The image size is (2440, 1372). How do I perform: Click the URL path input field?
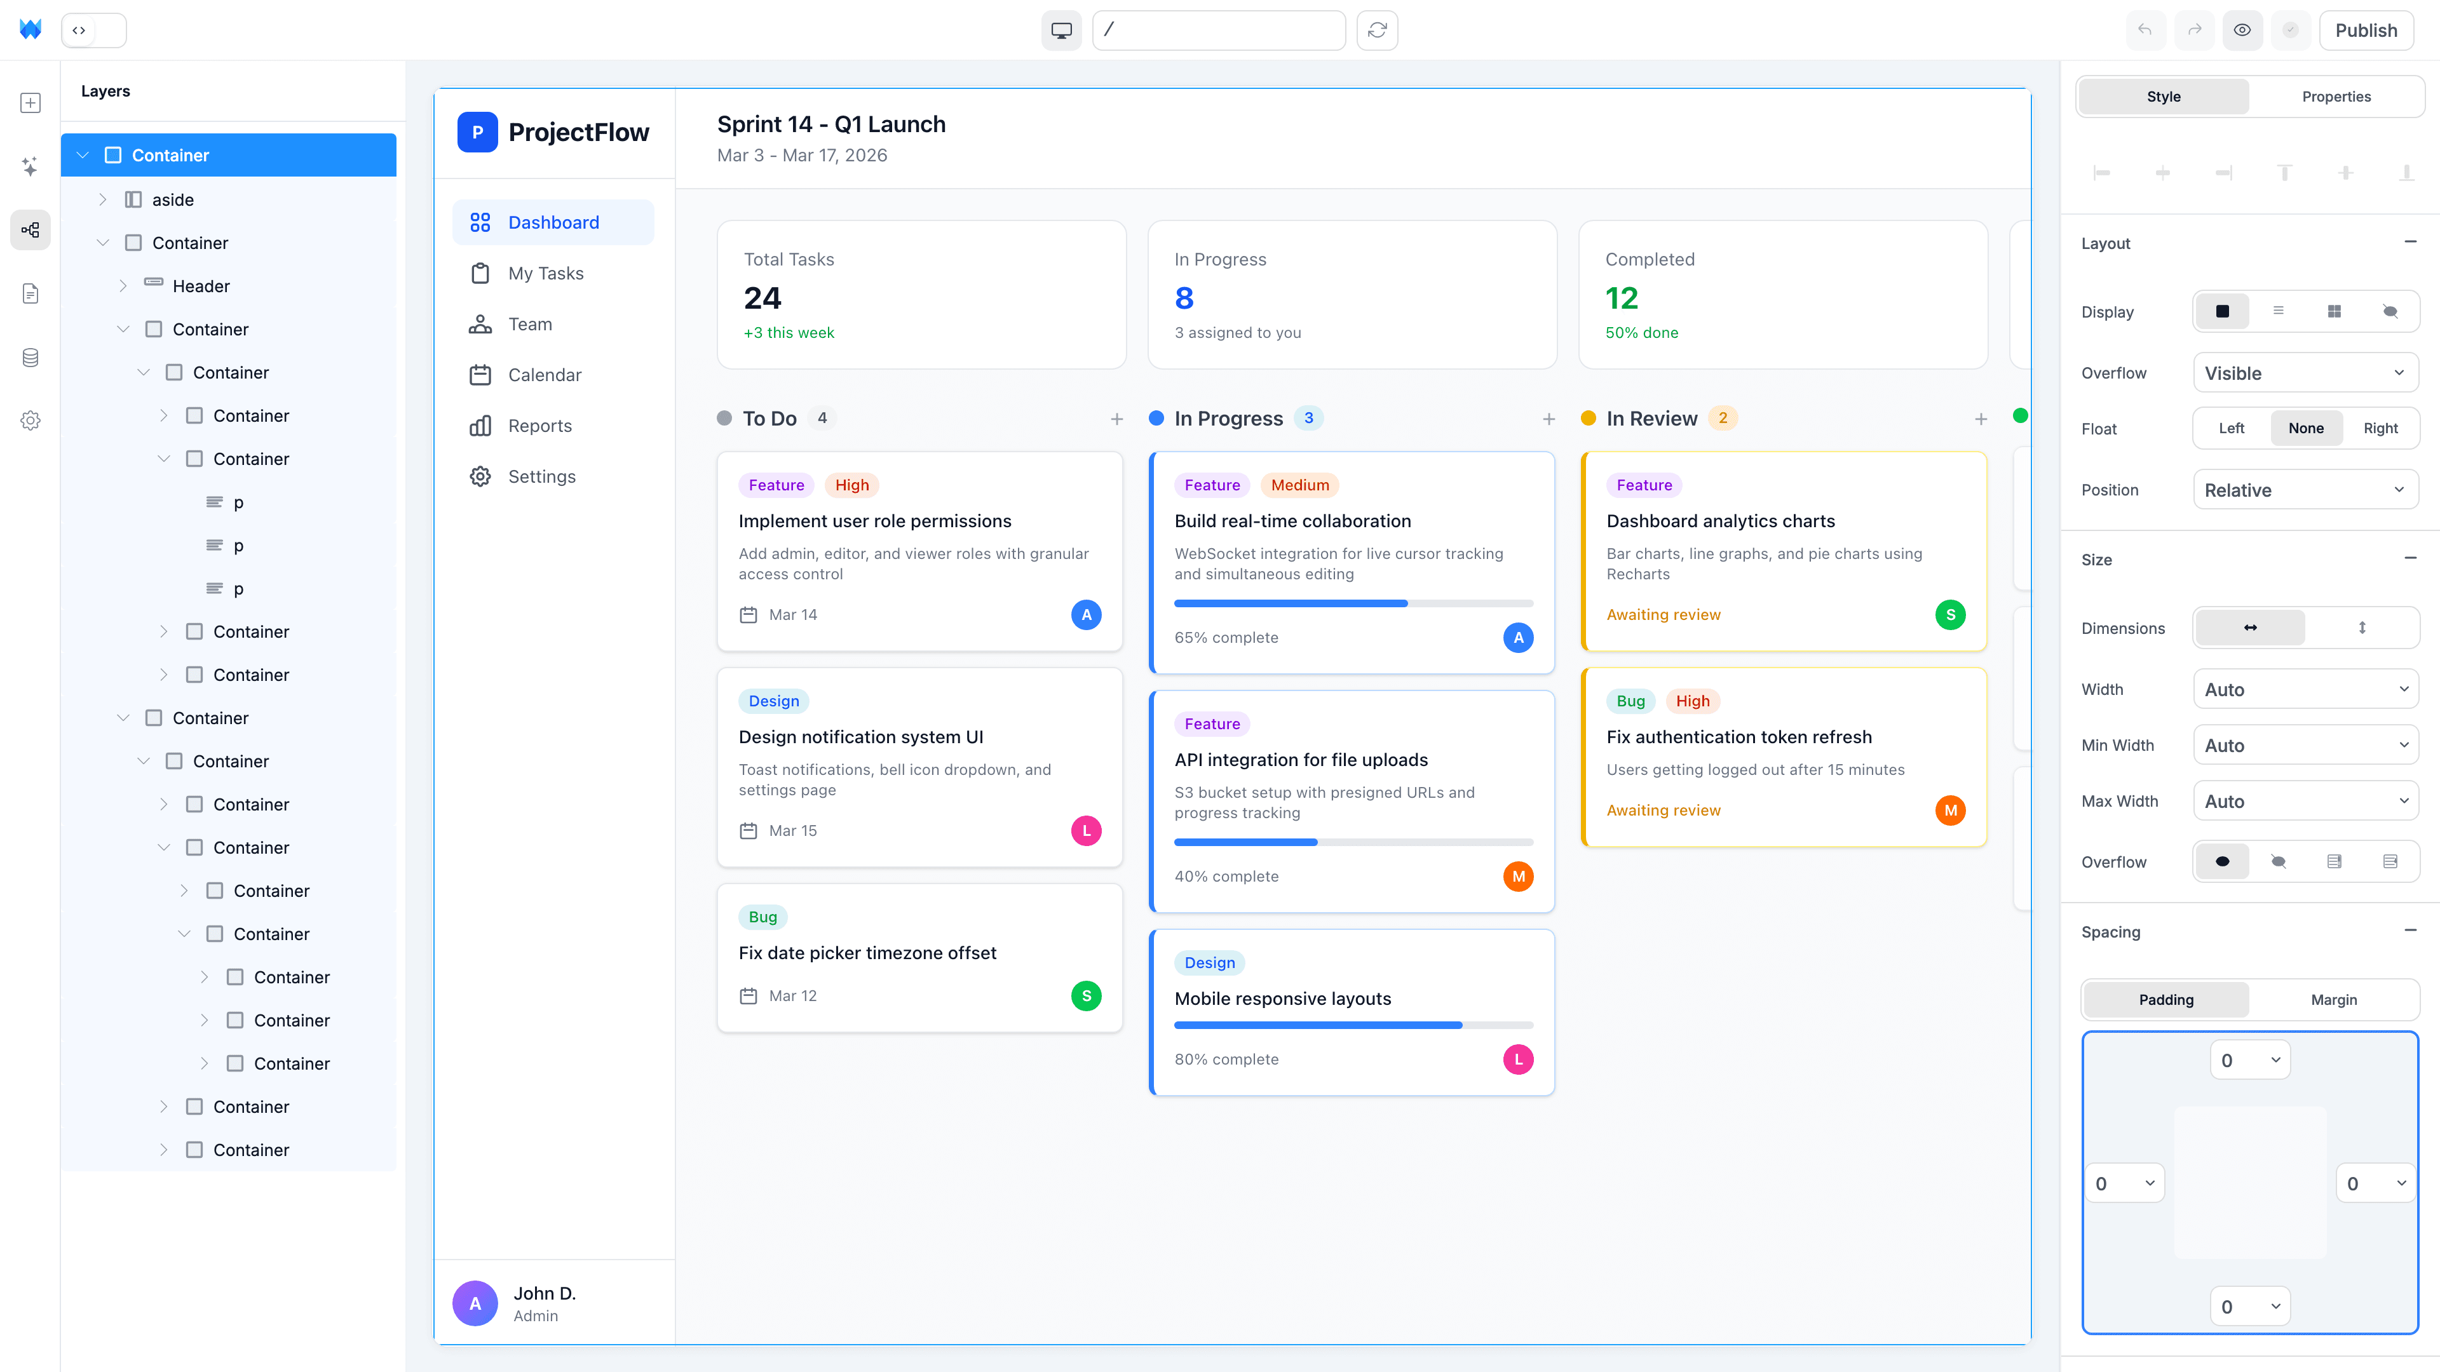tap(1219, 29)
